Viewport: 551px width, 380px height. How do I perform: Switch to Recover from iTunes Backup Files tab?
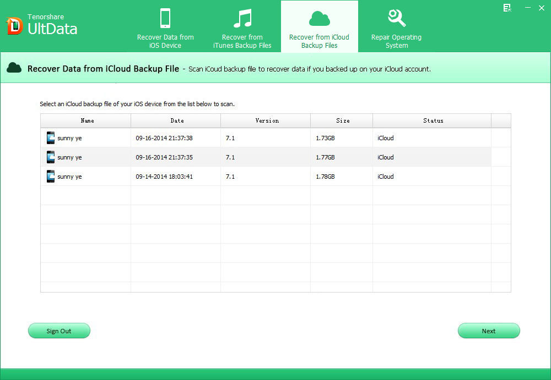click(x=242, y=26)
